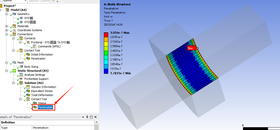Viewport: 280px width, 130px height.
Task: Click the 2.5984e-7 legend value
Action: [x=116, y=46]
